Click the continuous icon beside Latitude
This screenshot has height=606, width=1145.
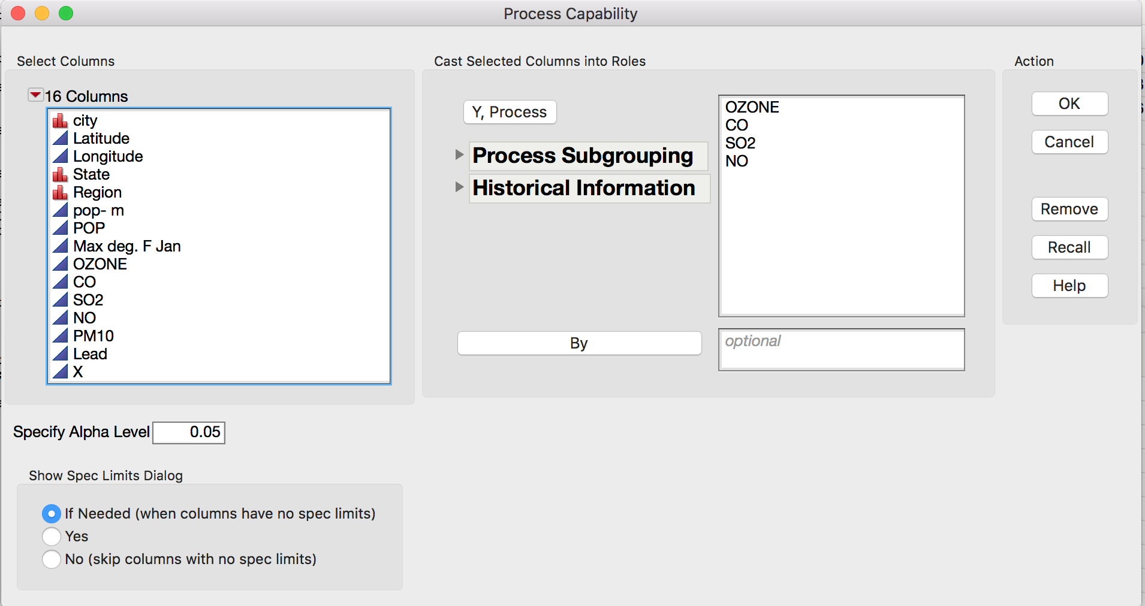60,139
